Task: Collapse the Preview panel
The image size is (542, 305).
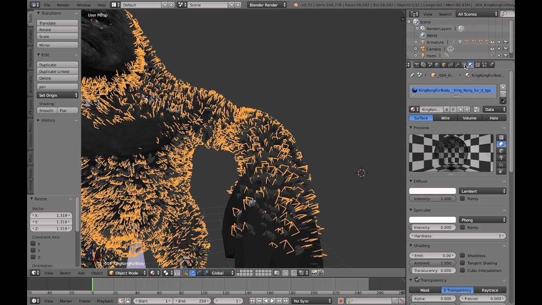Action: [411, 128]
